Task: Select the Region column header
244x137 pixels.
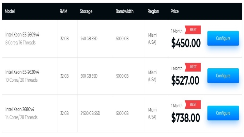Action: point(153,11)
